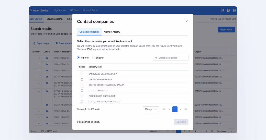
Task: Click the ImportGenius logo
Action: (x=39, y=10)
